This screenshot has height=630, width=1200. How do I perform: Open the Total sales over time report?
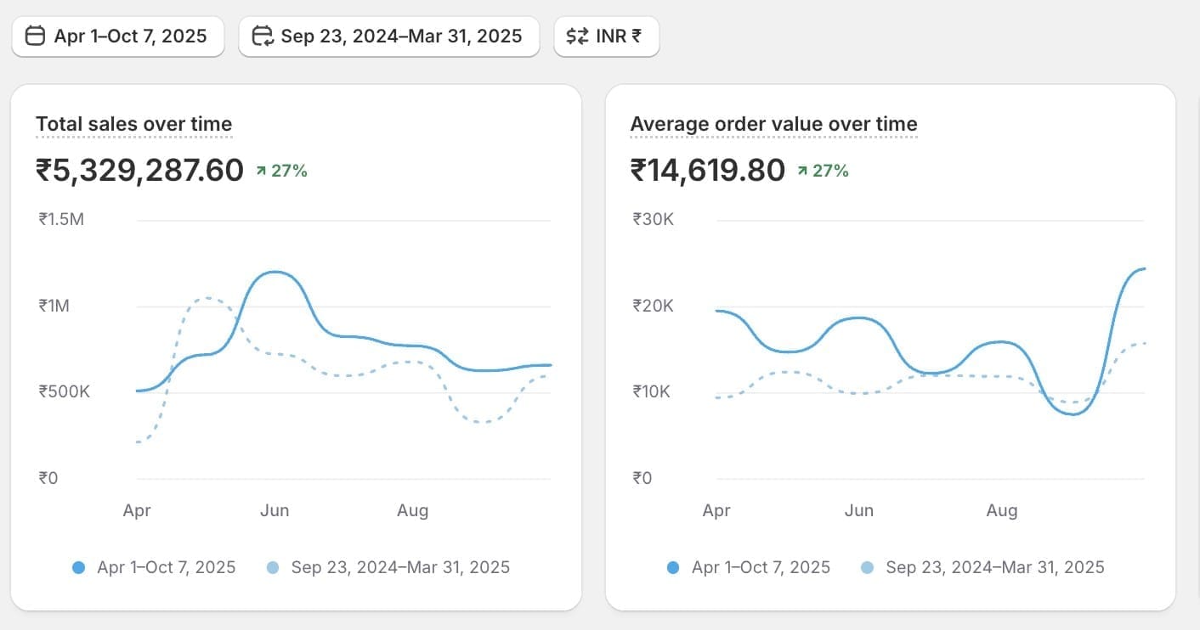133,125
